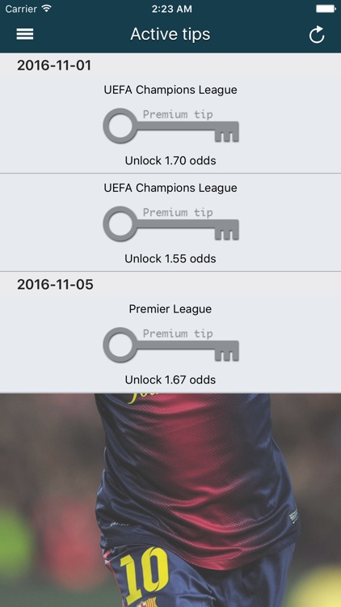Click the Wi-Fi status icon

47,9
